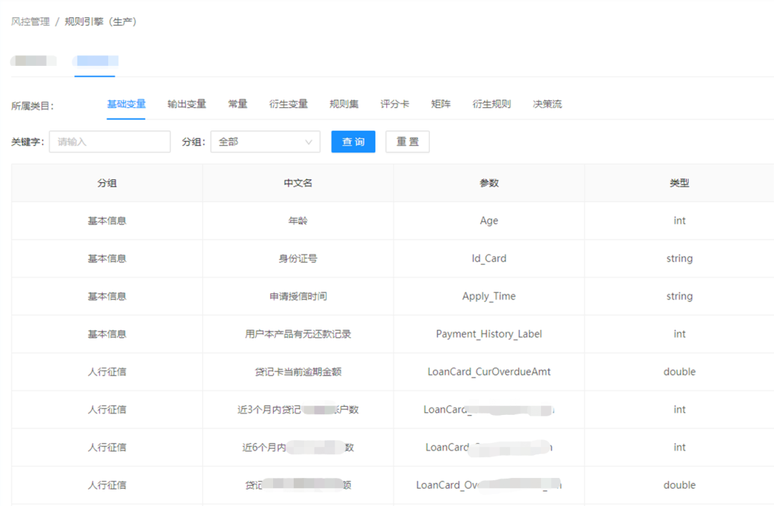This screenshot has width=774, height=506.
Task: Click the Payment_History_Label parameter cell
Action: pos(489,334)
